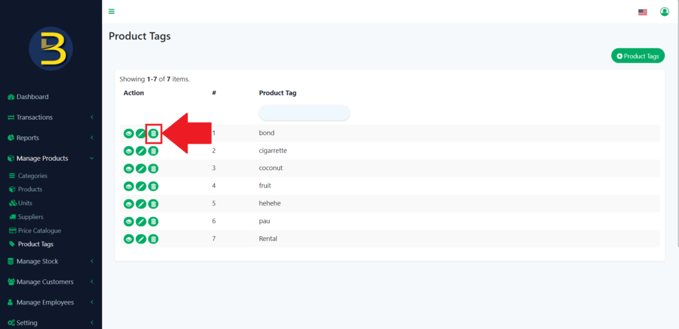Screen dimensions: 679x329
Task: View bond tag using eye icon
Action: 129,134
